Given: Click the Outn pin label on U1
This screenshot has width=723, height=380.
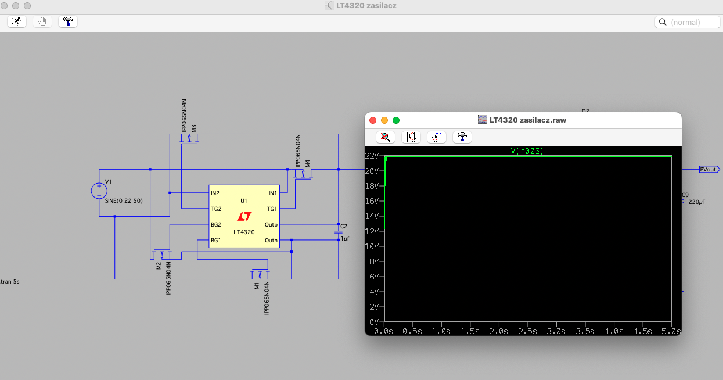Looking at the screenshot, I should coord(271,240).
